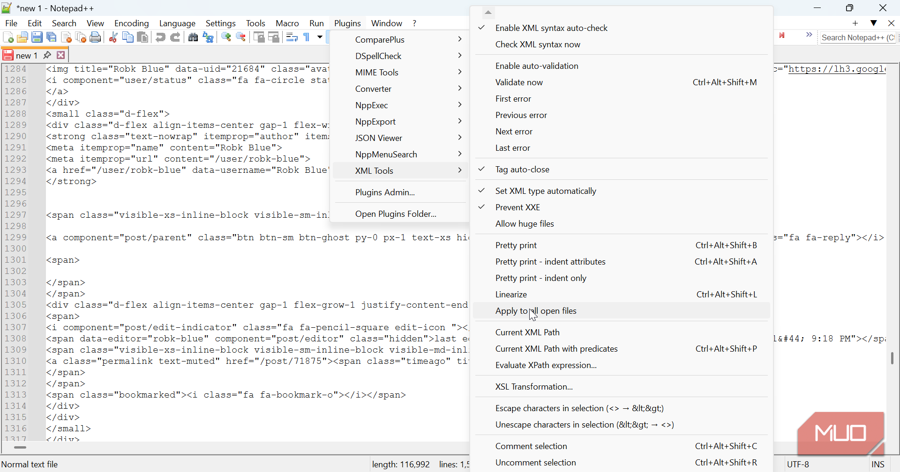The image size is (900, 472).
Task: Toggle Enable XML syntax auto-check
Action: click(x=621, y=28)
